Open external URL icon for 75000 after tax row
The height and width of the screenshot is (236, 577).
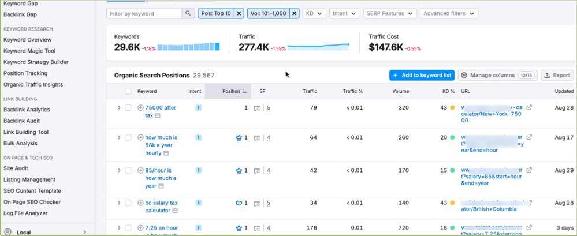coord(529,108)
